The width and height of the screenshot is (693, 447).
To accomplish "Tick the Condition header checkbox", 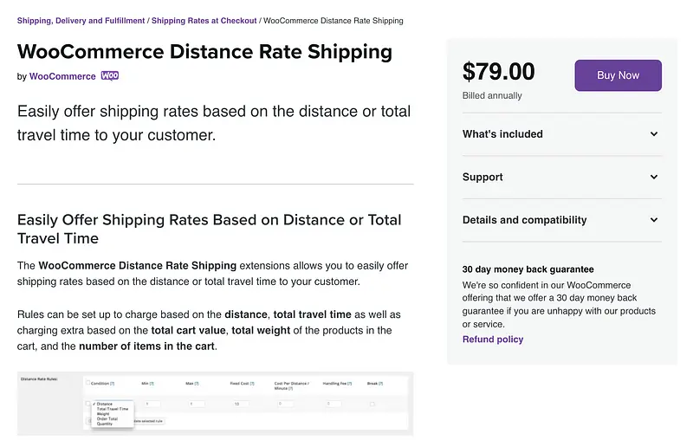I will tap(87, 382).
